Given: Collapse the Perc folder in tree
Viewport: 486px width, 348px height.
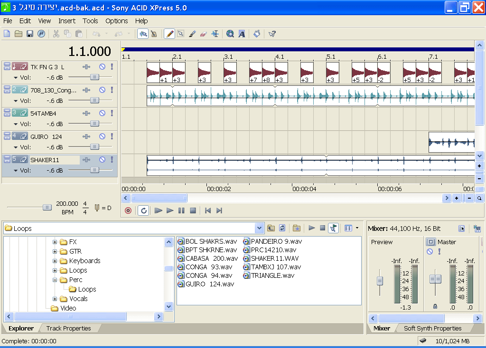Looking at the screenshot, I should click(x=55, y=280).
